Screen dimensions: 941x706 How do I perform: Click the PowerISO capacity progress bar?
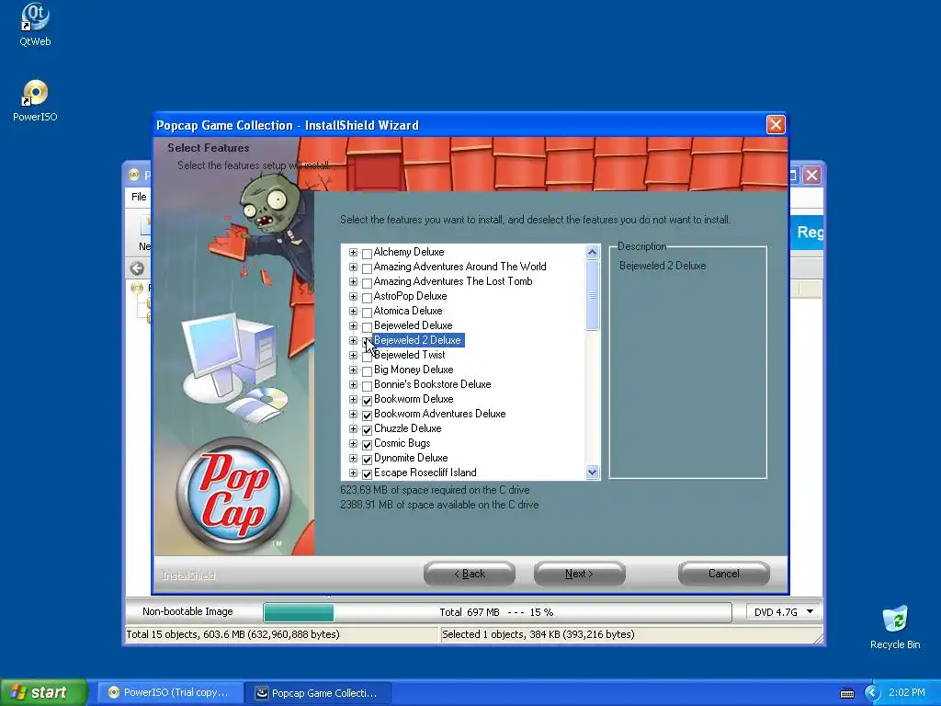pyautogui.click(x=497, y=612)
